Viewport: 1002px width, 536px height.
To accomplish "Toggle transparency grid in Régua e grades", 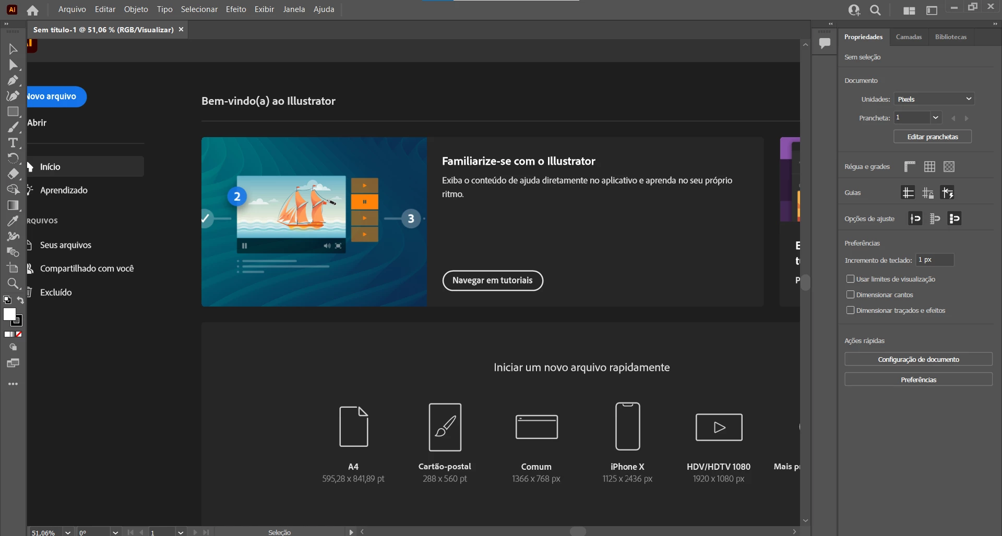I will [949, 167].
